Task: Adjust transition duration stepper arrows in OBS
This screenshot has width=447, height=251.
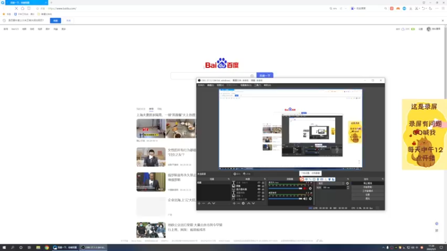Action: pos(348,187)
